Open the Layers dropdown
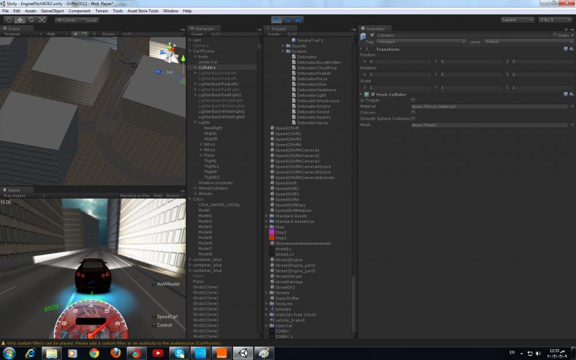The image size is (576, 360). pyautogui.click(x=517, y=20)
